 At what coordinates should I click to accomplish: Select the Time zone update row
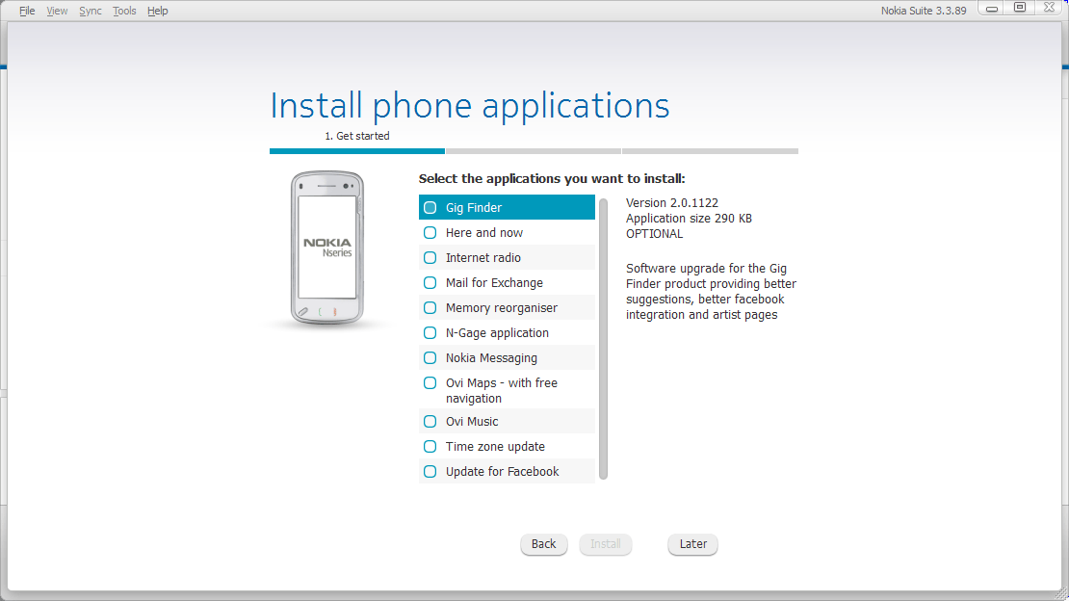[507, 447]
